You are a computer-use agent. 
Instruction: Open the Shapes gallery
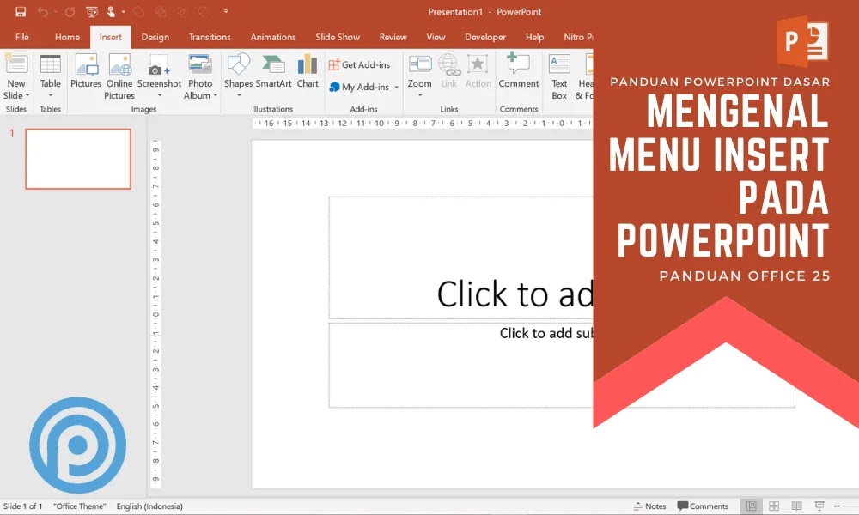tap(238, 76)
